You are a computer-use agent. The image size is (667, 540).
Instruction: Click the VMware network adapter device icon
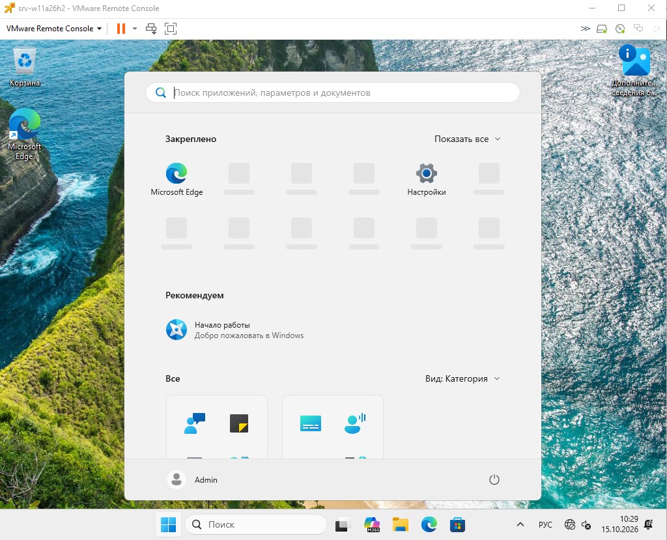click(x=638, y=29)
